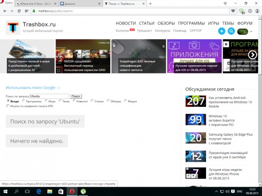Bookmark page with the heart icon
The image size is (262, 196).
click(x=233, y=11)
